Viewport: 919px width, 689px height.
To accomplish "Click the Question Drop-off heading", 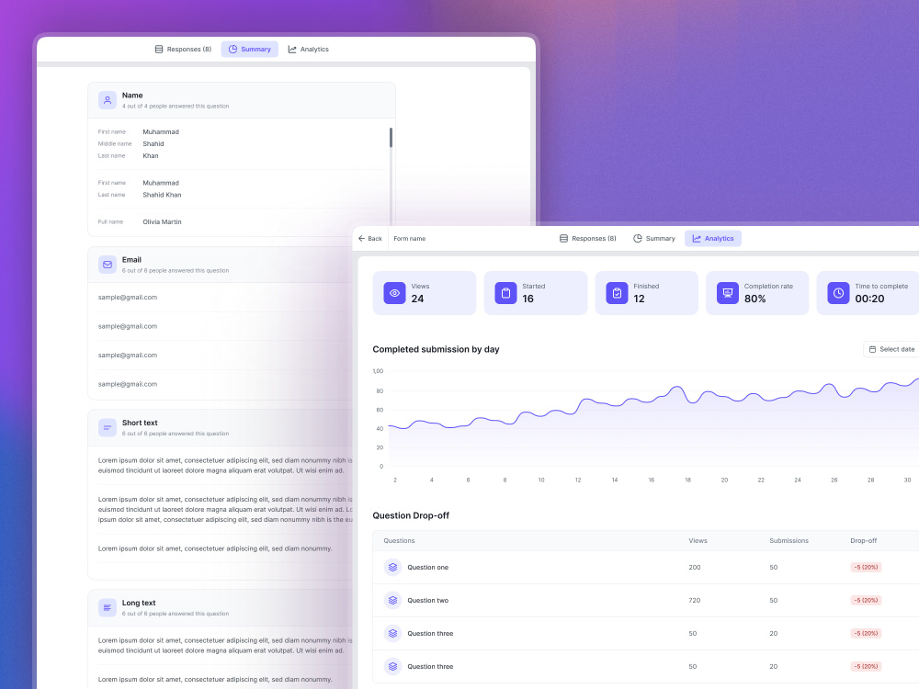I will tap(411, 515).
